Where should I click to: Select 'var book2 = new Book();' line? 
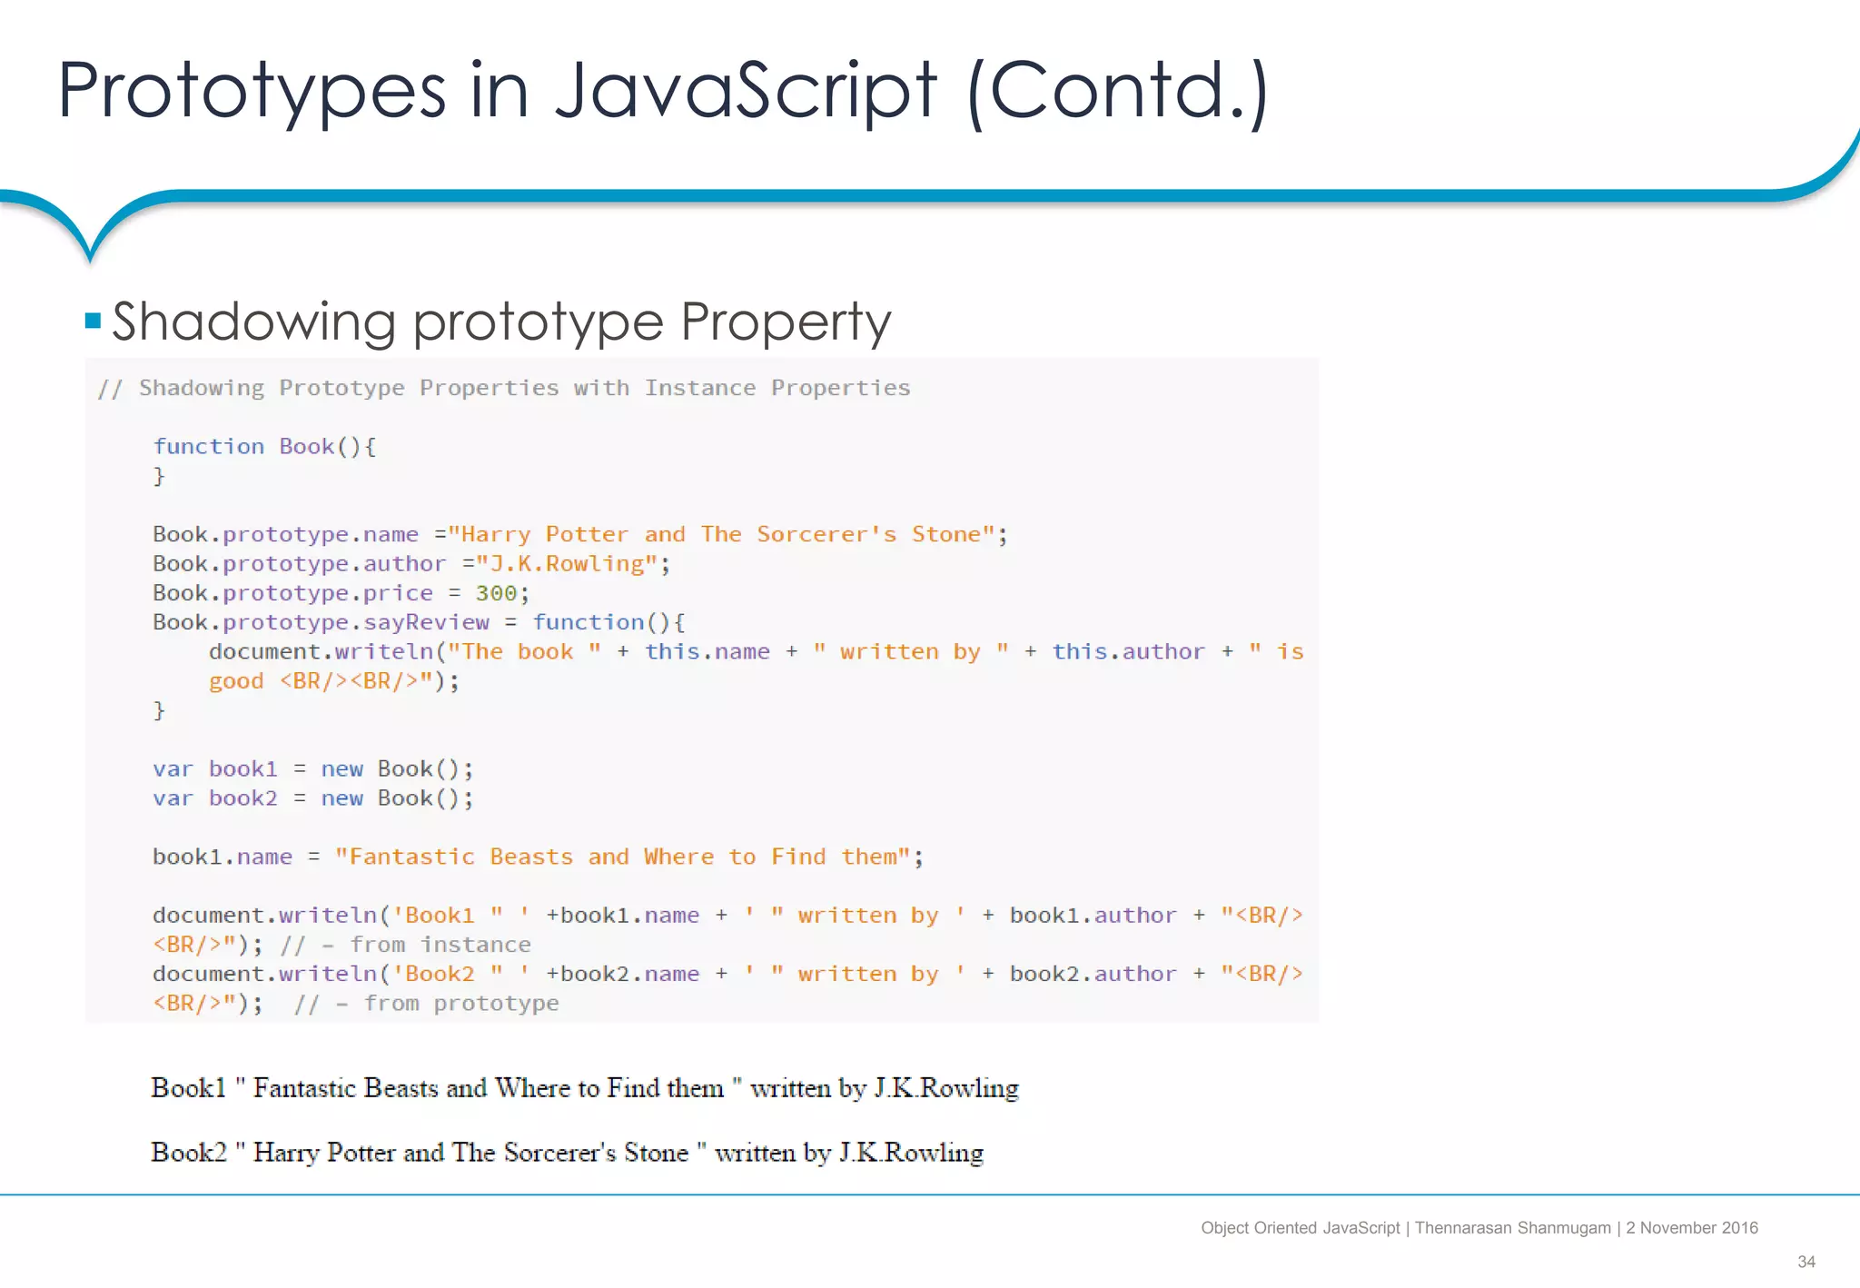313,798
